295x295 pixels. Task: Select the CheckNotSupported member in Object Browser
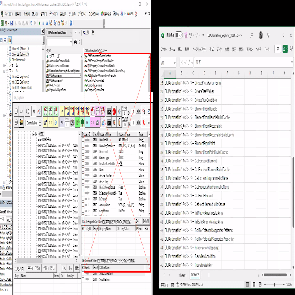pos(96,80)
